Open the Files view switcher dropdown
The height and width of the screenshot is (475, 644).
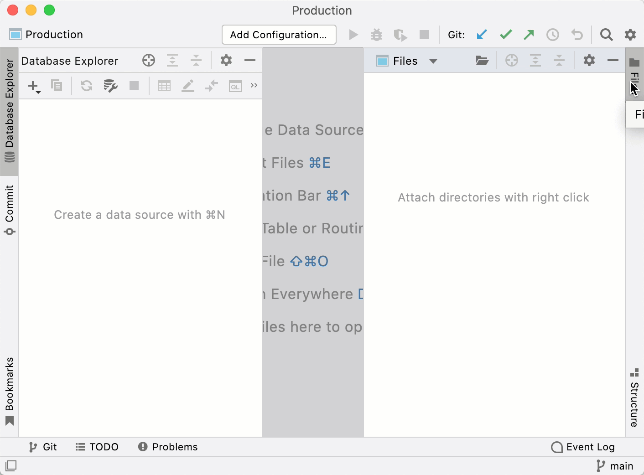click(x=433, y=61)
